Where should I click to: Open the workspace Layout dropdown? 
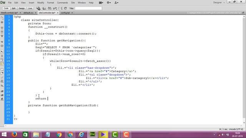pyautogui.click(x=101, y=3)
